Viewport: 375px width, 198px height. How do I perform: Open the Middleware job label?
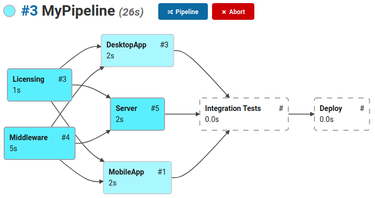[x=28, y=138]
